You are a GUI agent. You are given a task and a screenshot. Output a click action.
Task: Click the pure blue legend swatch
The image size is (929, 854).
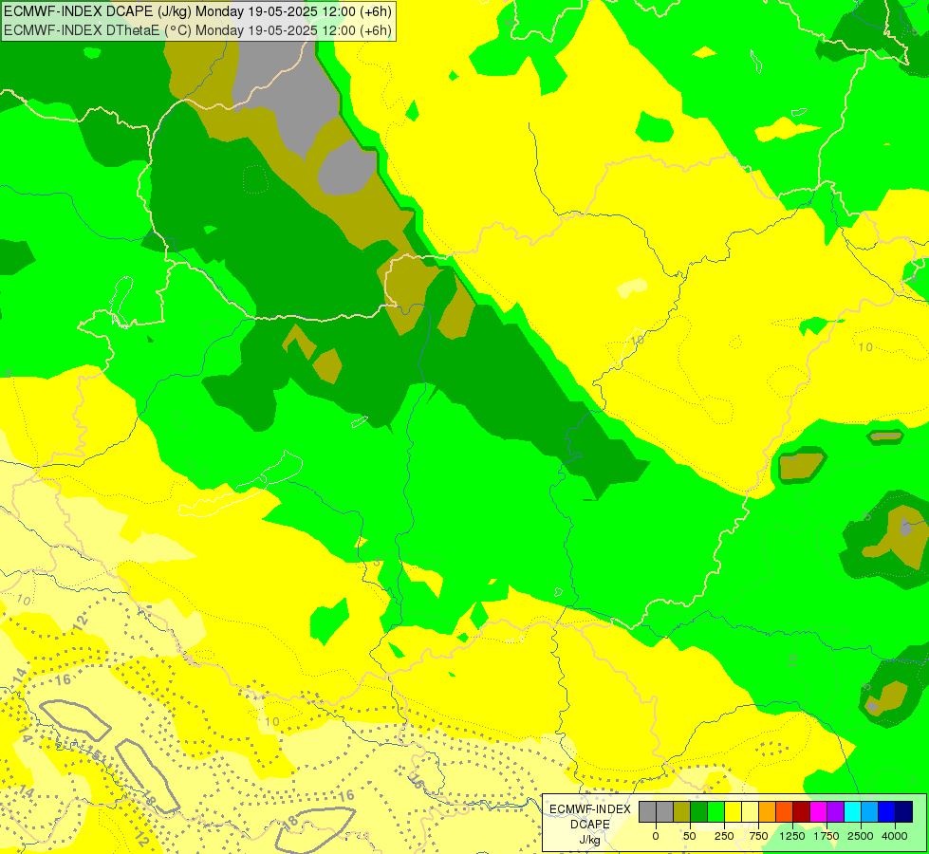click(x=887, y=811)
